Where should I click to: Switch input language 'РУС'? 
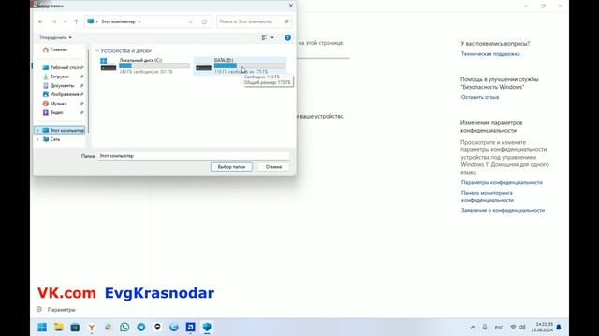click(499, 328)
